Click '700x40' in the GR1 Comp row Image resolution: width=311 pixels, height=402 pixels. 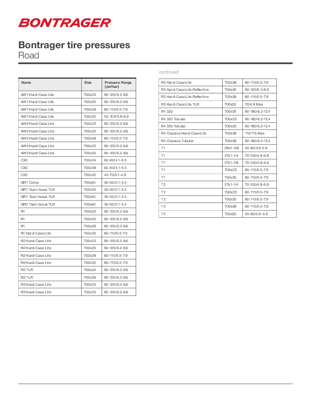89,183
